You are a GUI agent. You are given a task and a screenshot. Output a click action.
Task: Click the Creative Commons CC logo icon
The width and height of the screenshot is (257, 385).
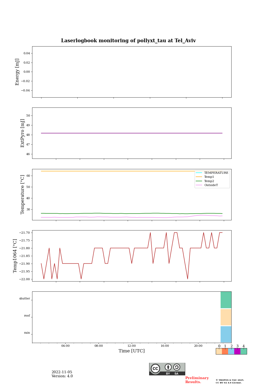[155, 368]
